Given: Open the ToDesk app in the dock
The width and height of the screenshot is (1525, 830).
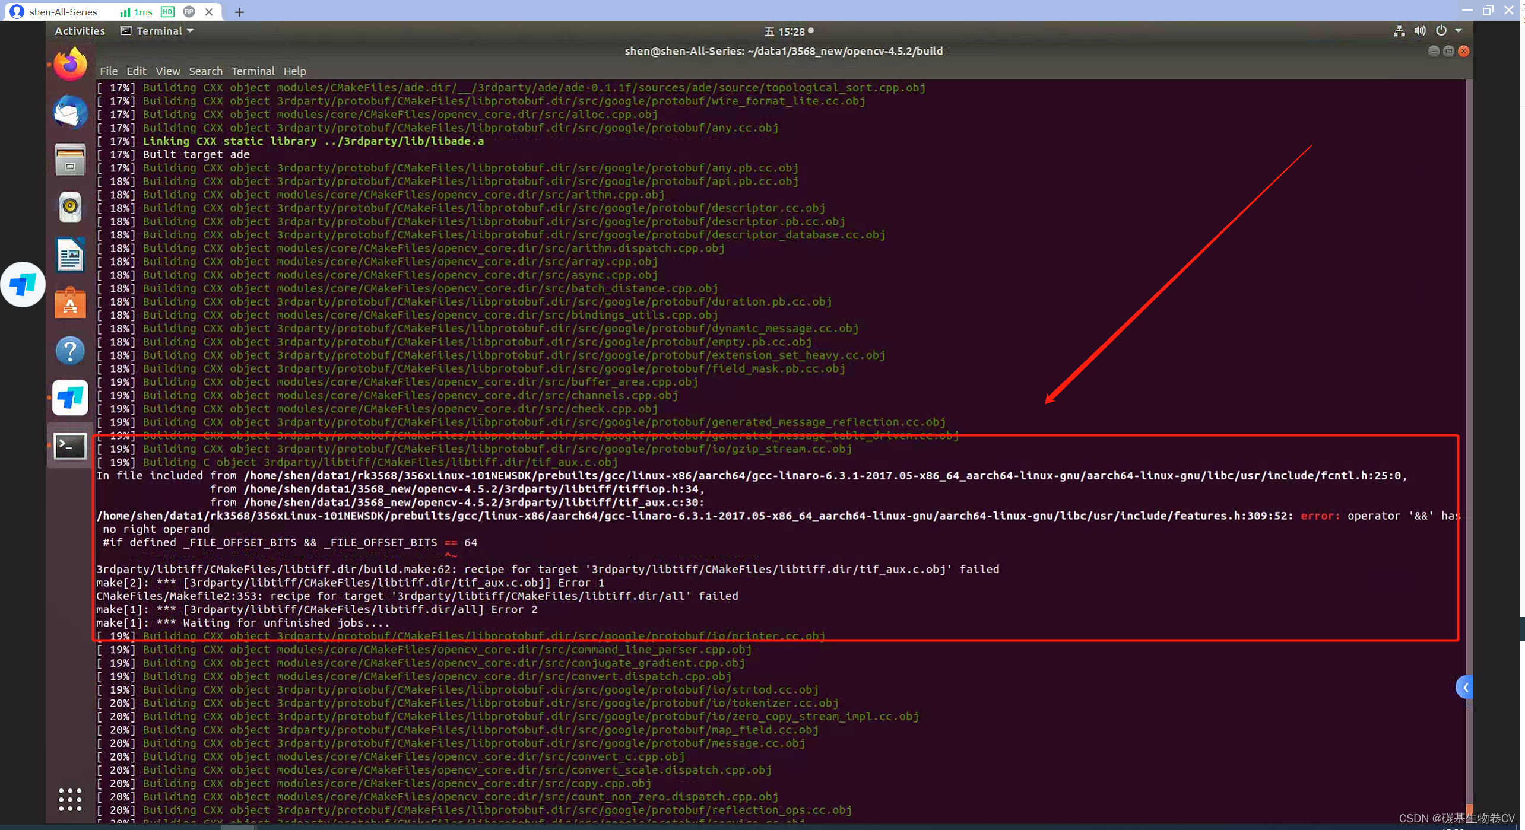Looking at the screenshot, I should coord(70,397).
